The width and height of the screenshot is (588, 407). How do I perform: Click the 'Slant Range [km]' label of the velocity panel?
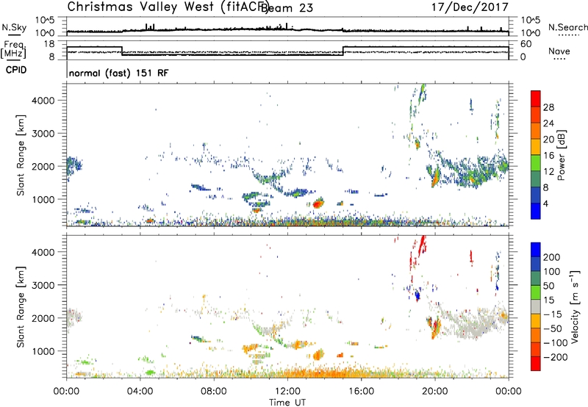pyautogui.click(x=21, y=307)
